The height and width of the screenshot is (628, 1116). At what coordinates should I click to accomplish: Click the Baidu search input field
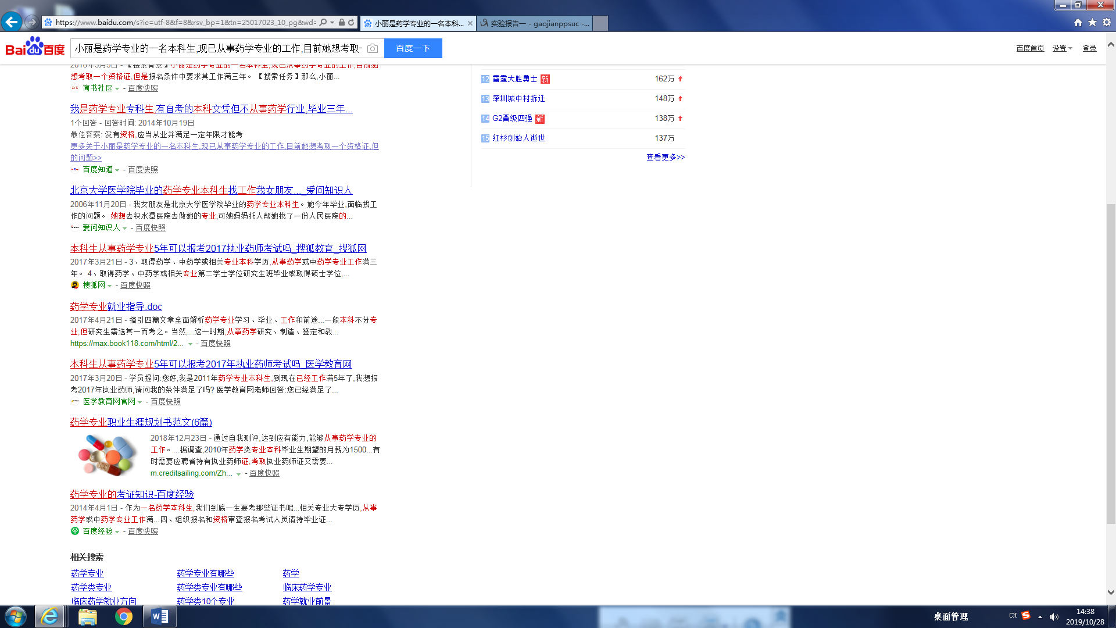[x=218, y=48]
